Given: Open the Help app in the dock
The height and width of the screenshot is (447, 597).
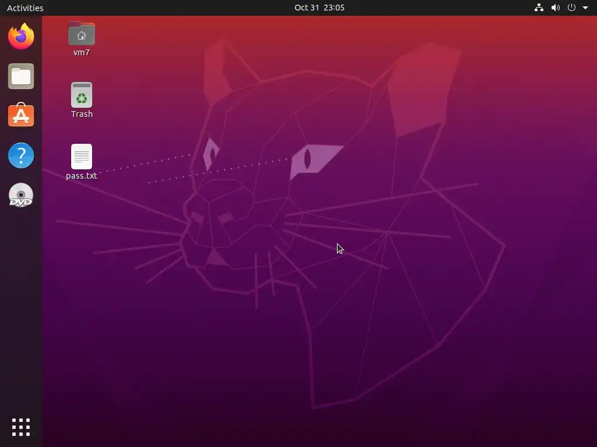Looking at the screenshot, I should (21, 155).
